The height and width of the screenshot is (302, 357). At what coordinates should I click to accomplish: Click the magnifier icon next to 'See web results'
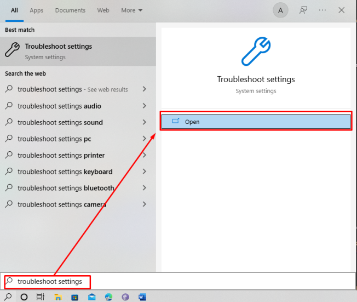coord(9,89)
